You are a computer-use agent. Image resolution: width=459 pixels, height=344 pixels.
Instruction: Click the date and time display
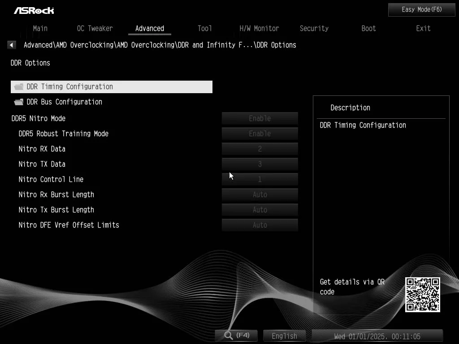point(377,336)
